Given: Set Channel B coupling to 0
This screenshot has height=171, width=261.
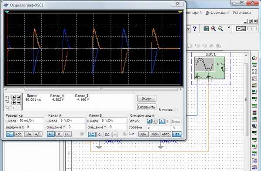Looking at the screenshot, I should pyautogui.click(x=100, y=135).
